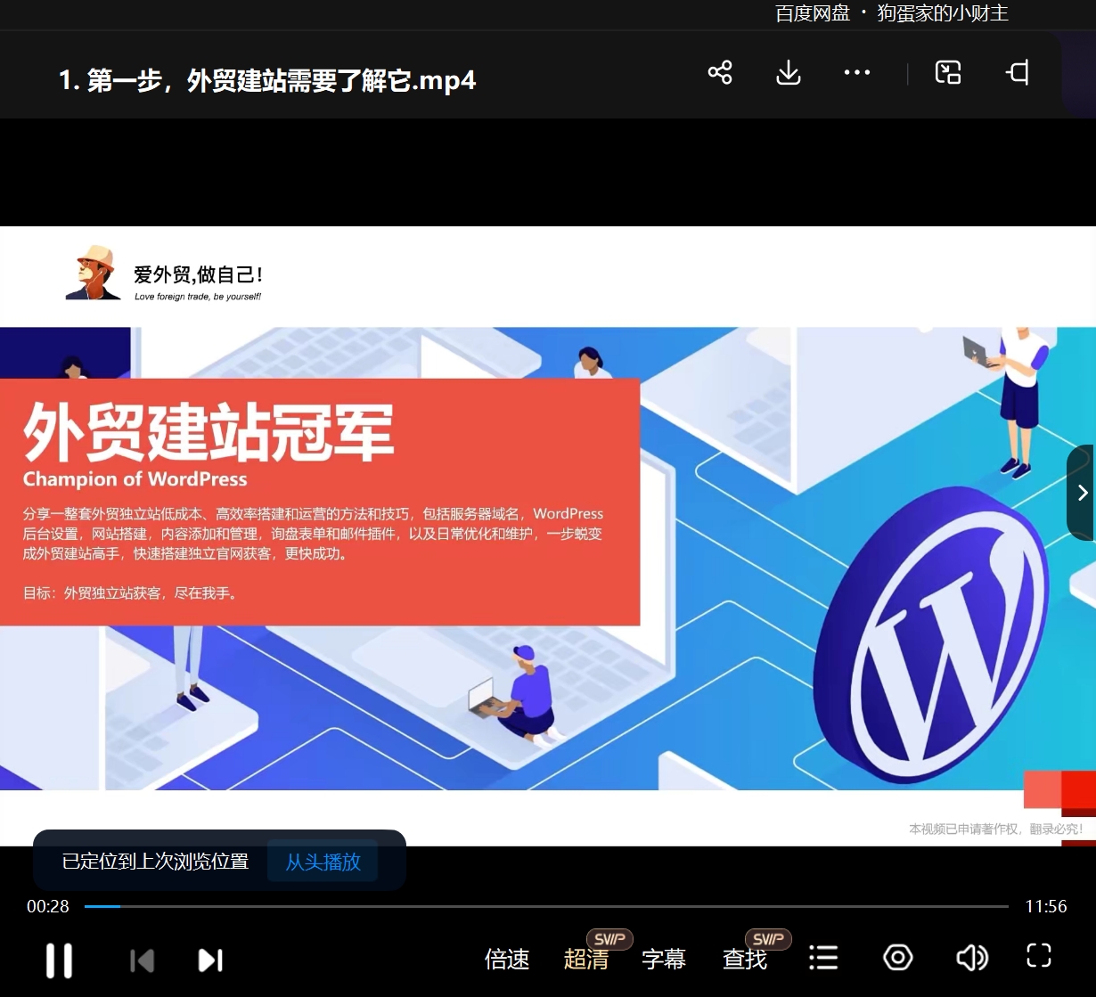
Task: Open the 超清 video quality selector
Action: (x=586, y=960)
